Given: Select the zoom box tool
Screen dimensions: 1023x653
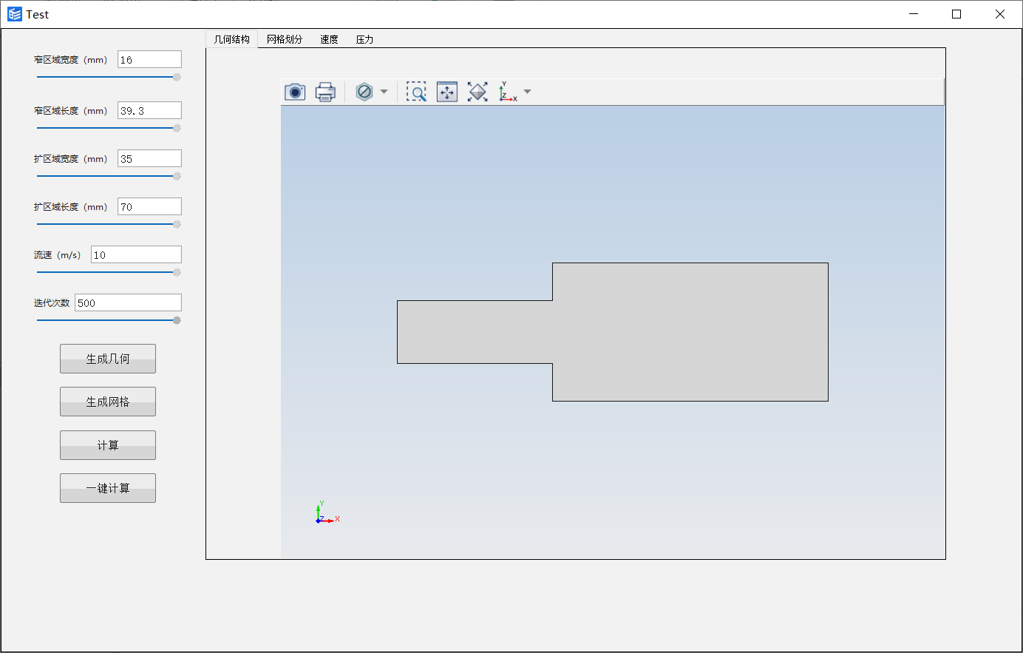Looking at the screenshot, I should coord(417,92).
